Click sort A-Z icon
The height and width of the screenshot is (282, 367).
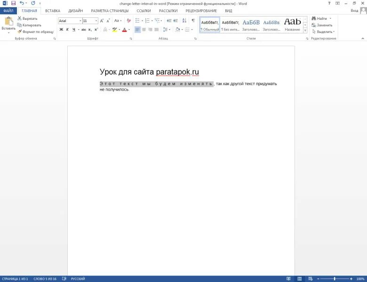184,21
